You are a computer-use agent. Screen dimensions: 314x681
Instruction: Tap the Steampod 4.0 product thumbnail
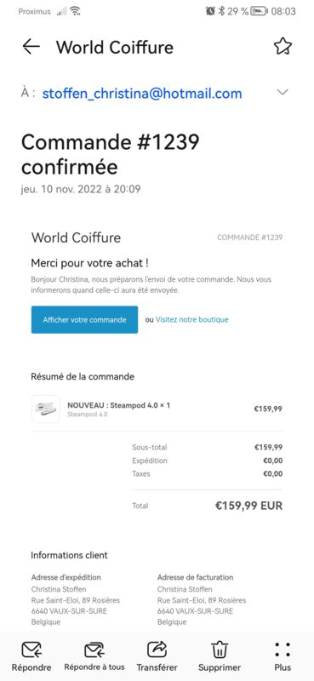[46, 409]
